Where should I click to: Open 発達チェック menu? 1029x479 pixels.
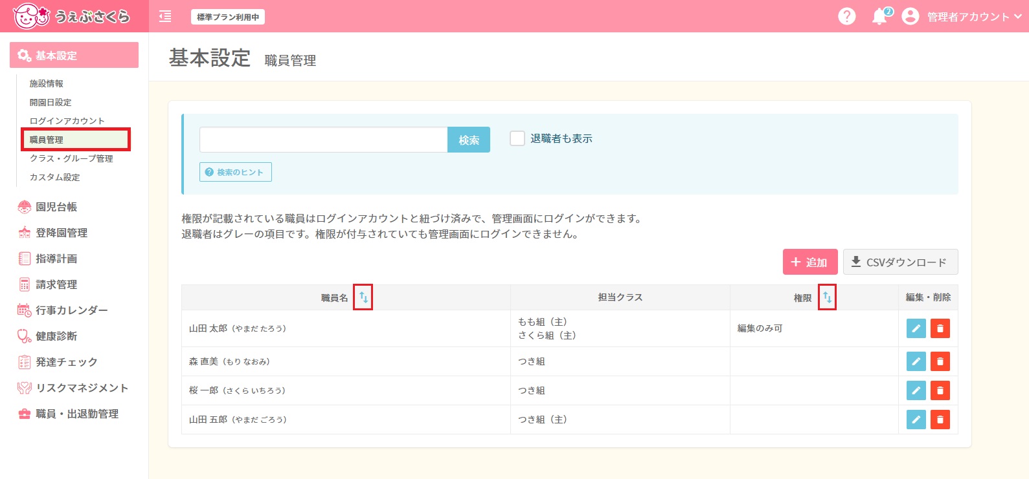tap(67, 362)
